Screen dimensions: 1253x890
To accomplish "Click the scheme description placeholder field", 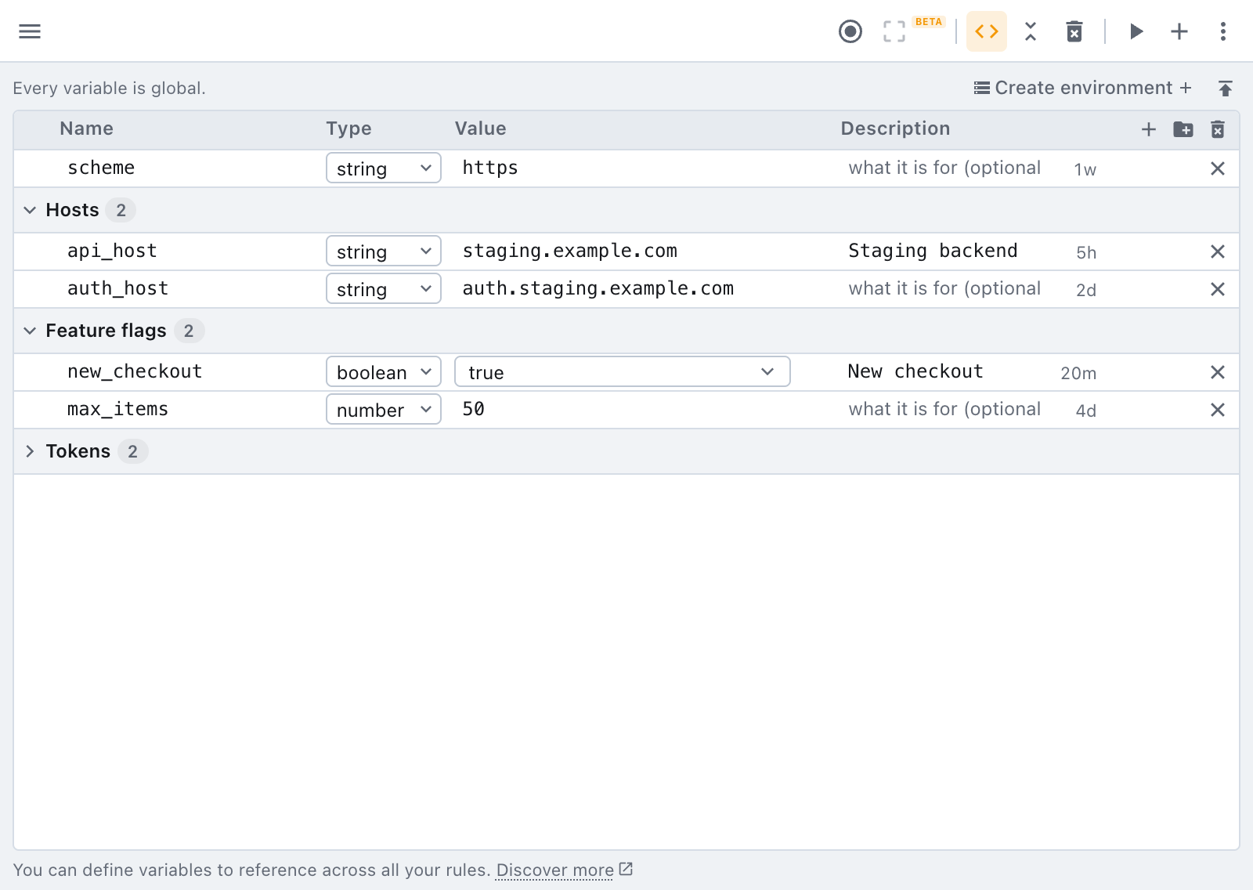I will tap(944, 168).
